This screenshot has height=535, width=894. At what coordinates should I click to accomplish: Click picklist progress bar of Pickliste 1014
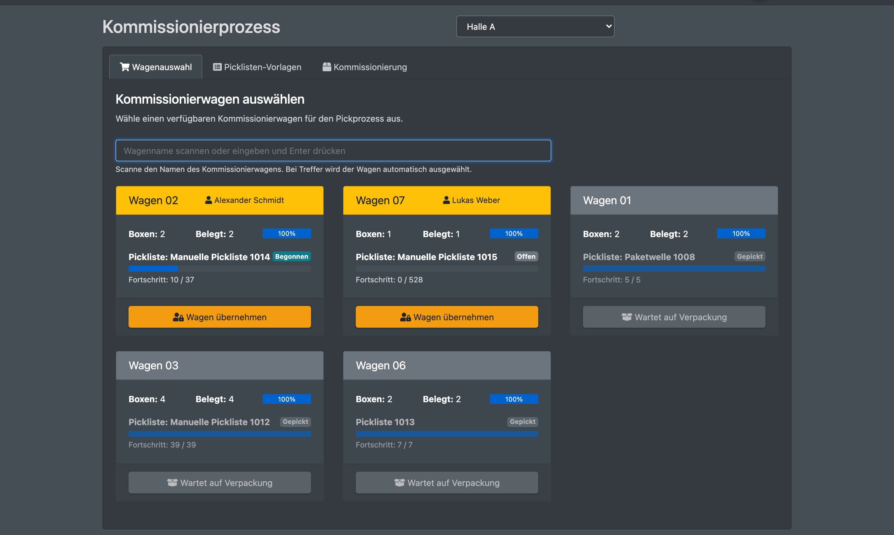pyautogui.click(x=220, y=268)
